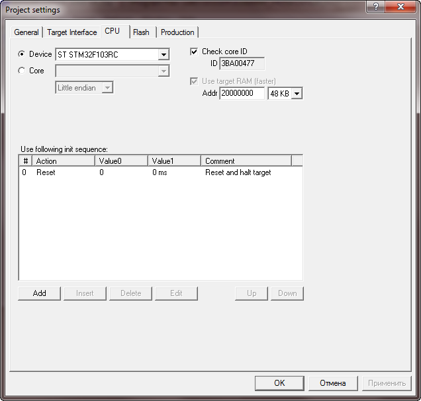Open the Production tab
The height and width of the screenshot is (401, 421).
pos(177,32)
